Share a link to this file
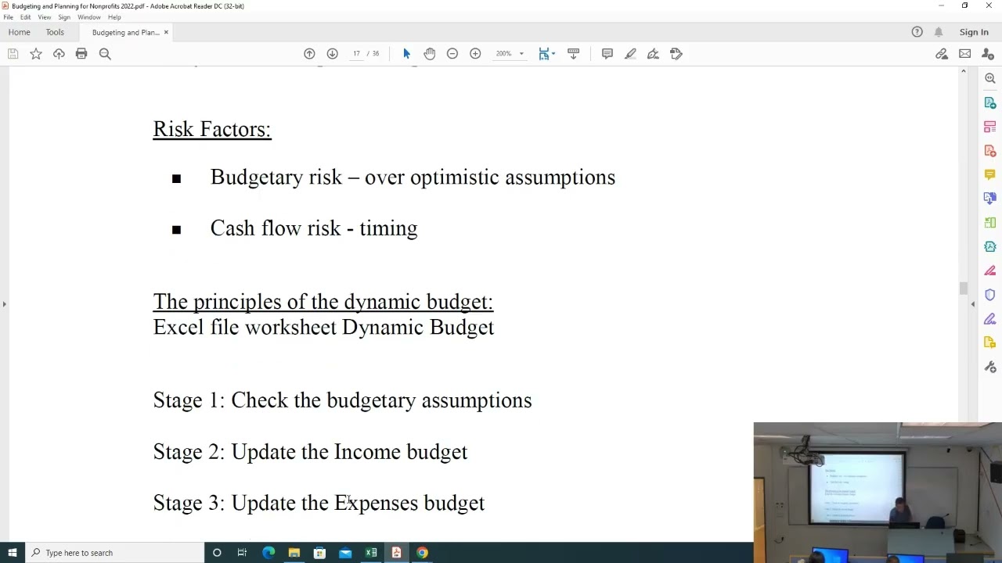Screen dimensions: 1002x563 pos(942,54)
